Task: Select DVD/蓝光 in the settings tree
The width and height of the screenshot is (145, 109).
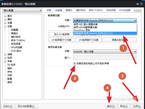Action: click(16, 51)
